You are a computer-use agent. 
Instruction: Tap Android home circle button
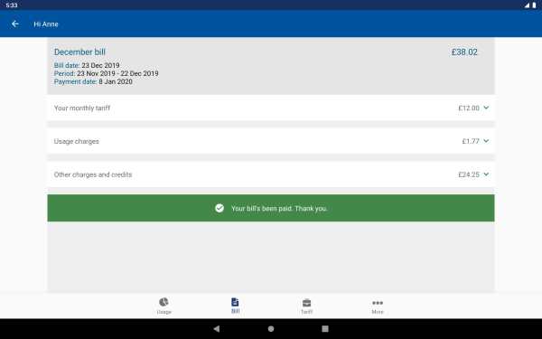point(271,329)
